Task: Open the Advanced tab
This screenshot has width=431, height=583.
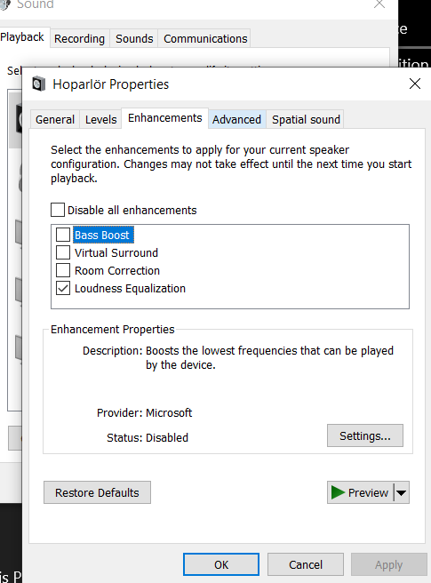Action: [237, 120]
